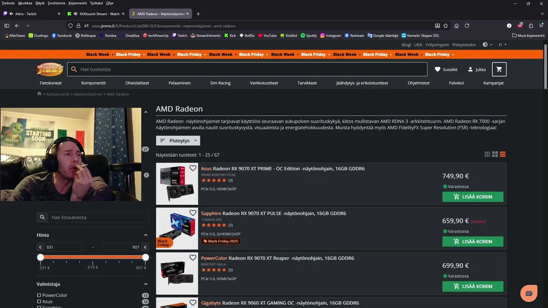548x308 pixels.
Task: Check the PowerColor manufacturer filter
Action: click(39, 295)
